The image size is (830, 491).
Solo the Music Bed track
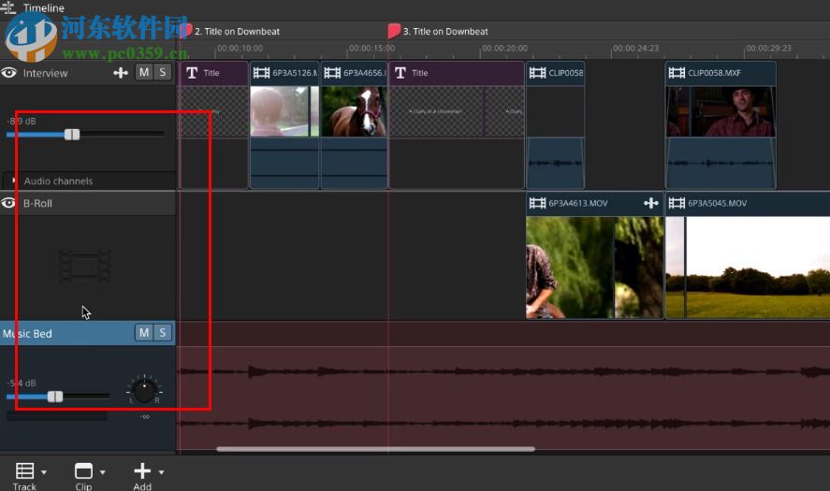click(163, 332)
